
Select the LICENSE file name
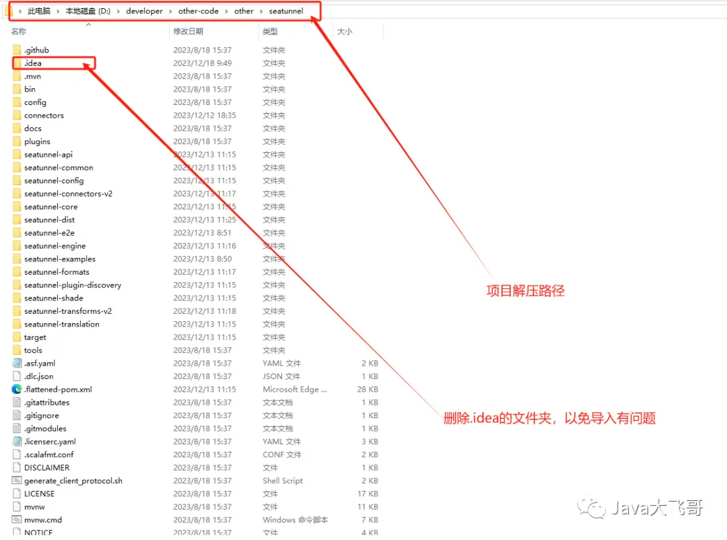click(40, 494)
